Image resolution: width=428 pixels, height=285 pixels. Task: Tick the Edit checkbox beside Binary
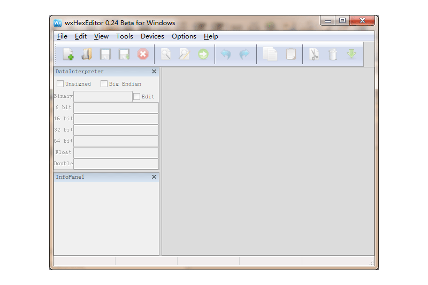coord(137,96)
